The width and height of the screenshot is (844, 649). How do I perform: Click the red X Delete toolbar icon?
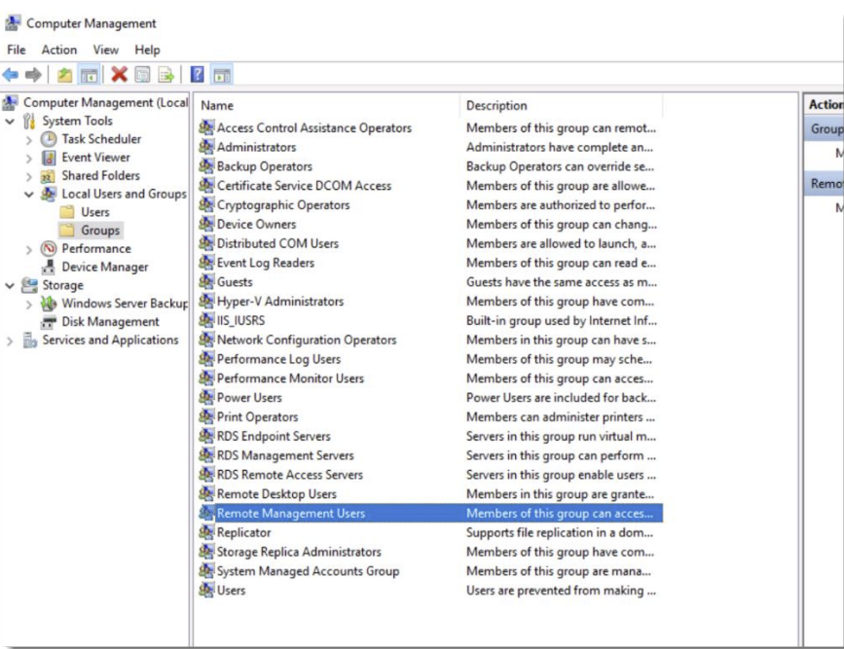[119, 74]
